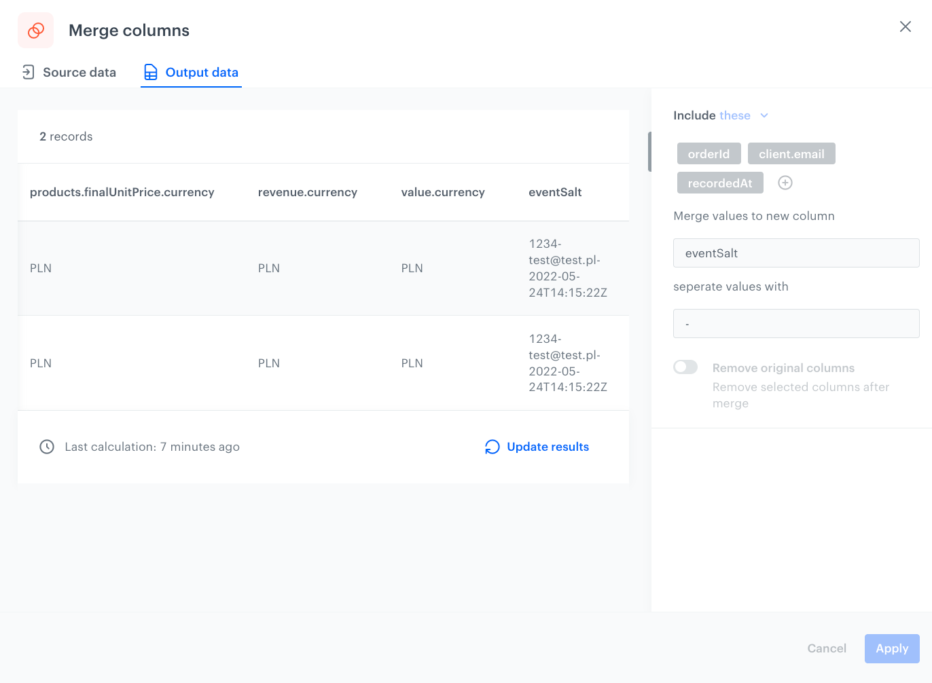Click the eventSalt new column name field
This screenshot has width=932, height=683.
tap(795, 253)
